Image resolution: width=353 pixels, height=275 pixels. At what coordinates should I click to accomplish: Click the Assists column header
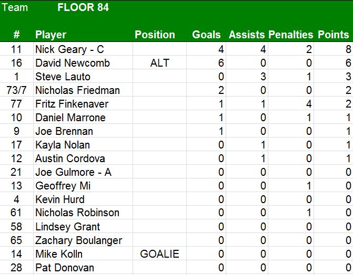pyautogui.click(x=247, y=35)
